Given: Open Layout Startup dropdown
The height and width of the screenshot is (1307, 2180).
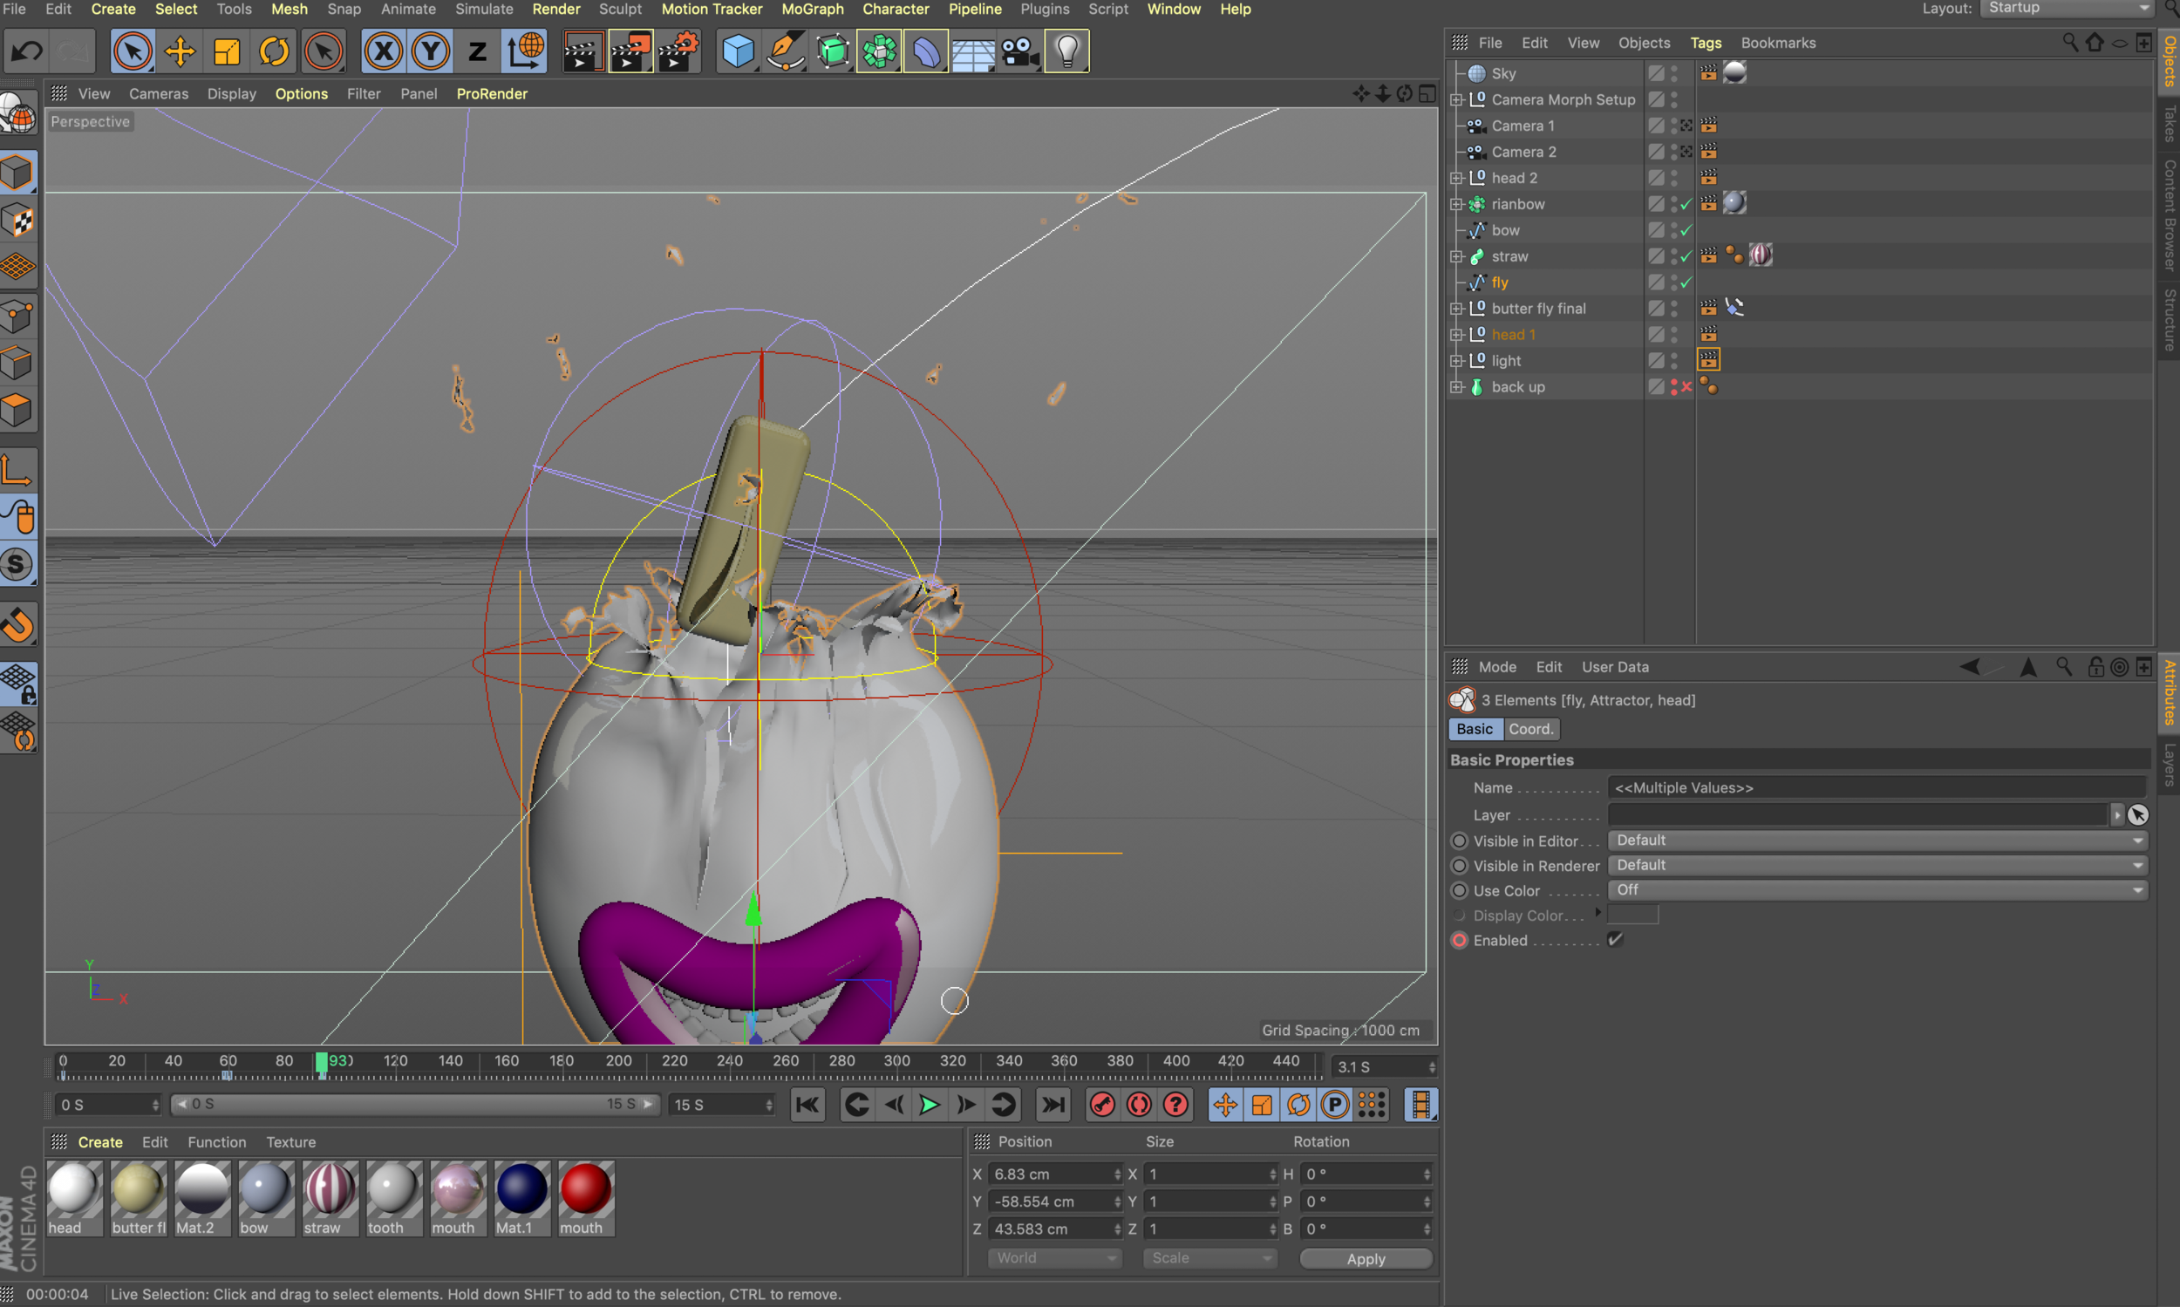Looking at the screenshot, I should click(x=2067, y=8).
